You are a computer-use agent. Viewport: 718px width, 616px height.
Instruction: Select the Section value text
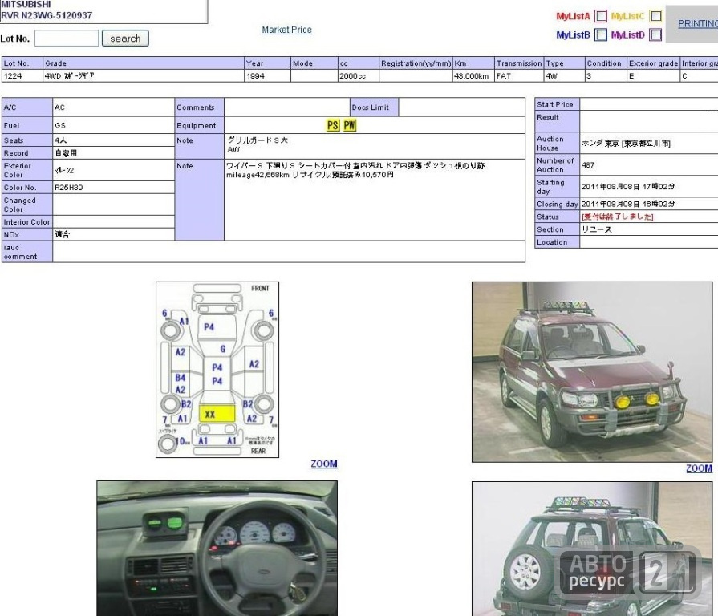(596, 229)
